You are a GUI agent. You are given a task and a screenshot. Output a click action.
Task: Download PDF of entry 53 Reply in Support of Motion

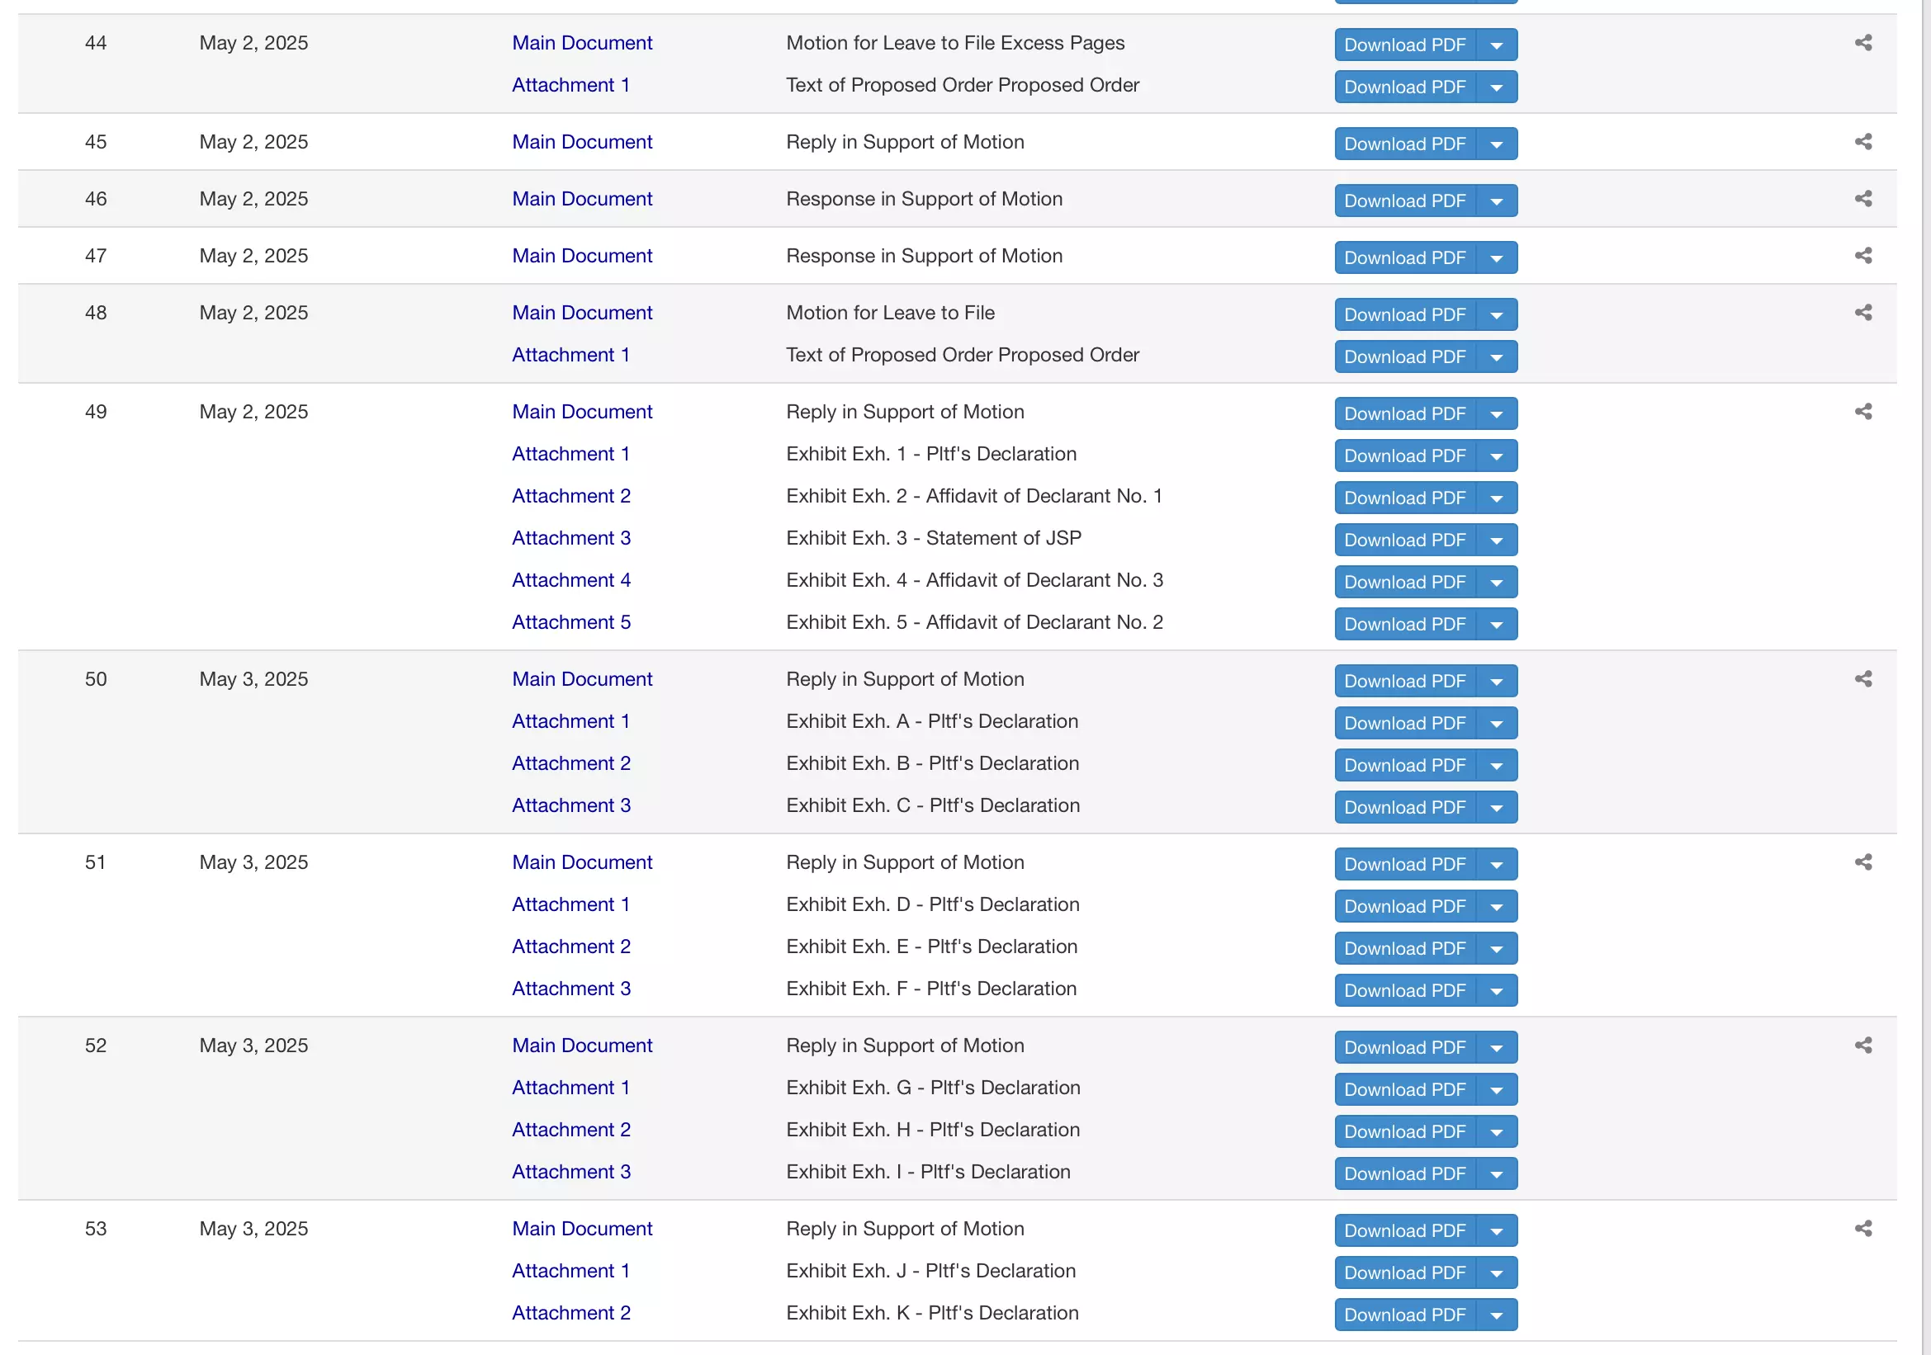tap(1404, 1231)
